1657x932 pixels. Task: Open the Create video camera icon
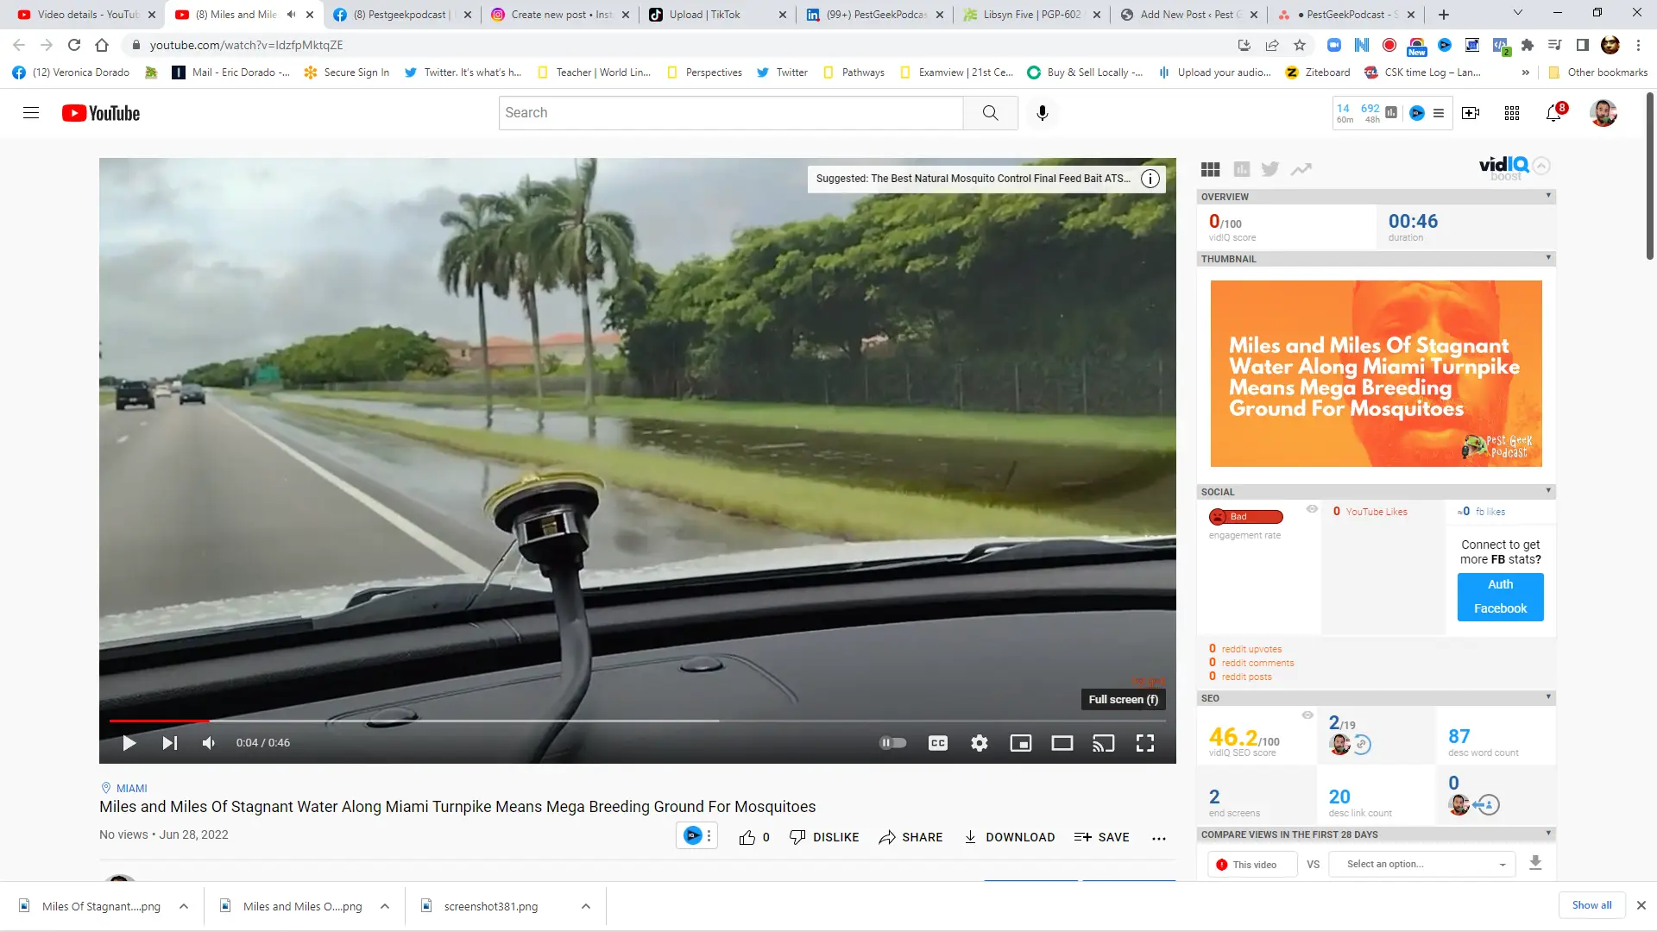pos(1471,113)
